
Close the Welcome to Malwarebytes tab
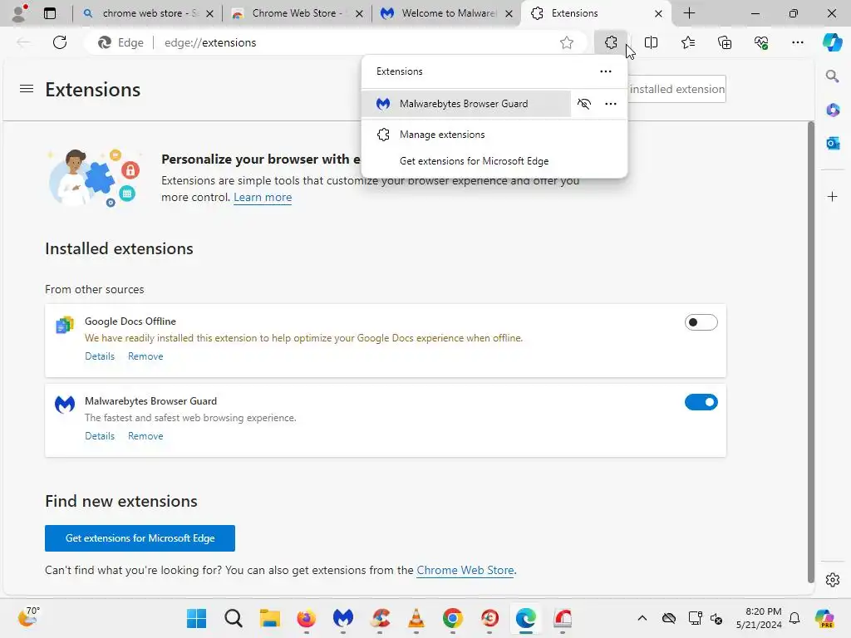click(x=509, y=13)
